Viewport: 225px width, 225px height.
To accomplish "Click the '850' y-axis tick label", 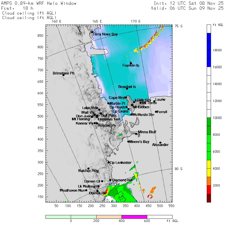I will (x=40, y=35).
